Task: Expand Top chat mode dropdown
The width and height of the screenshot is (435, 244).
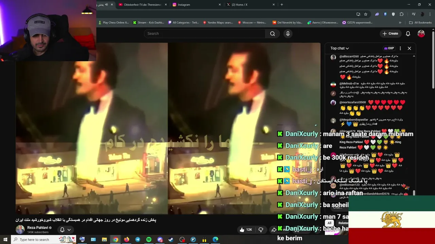Action: coord(340,48)
